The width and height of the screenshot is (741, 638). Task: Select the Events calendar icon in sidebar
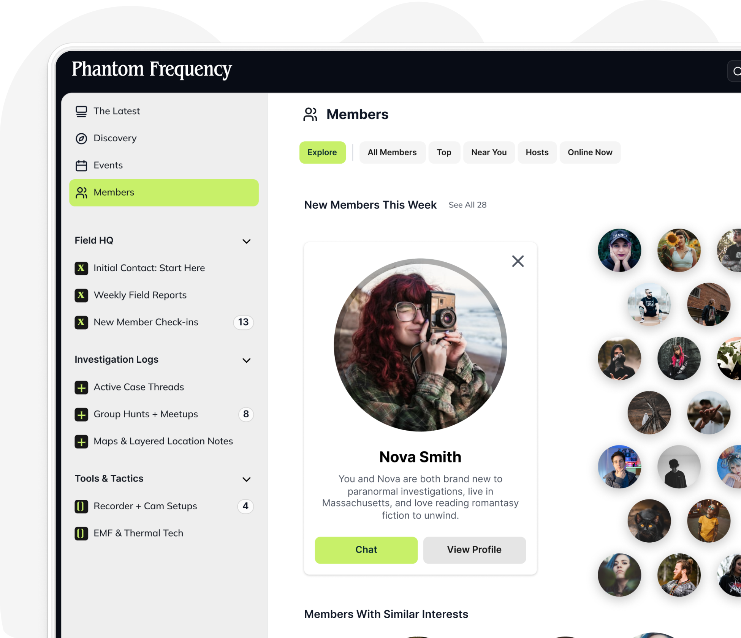81,165
